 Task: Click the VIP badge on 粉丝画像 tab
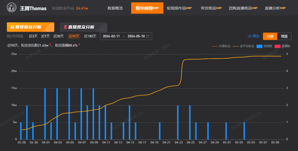[156, 8]
